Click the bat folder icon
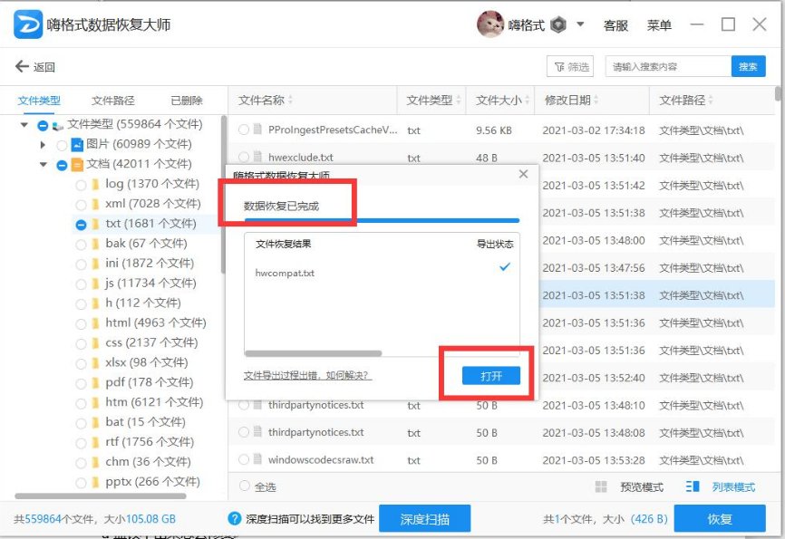Screen dimensions: 785x539 tap(95, 423)
